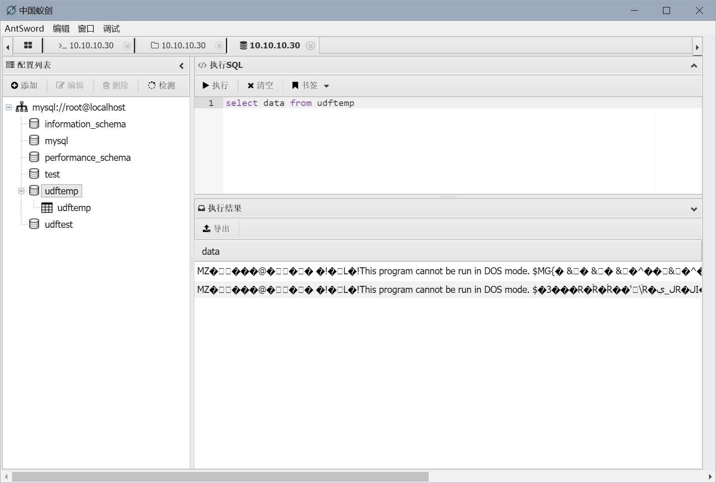The width and height of the screenshot is (716, 483).
Task: Click the horizontal scrollbar at the bottom
Action: (x=220, y=476)
